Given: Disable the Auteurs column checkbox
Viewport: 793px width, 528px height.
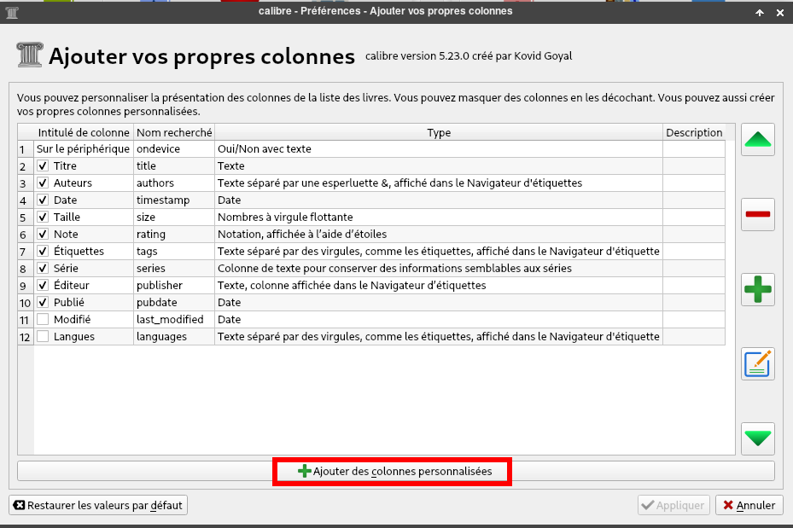Looking at the screenshot, I should pyautogui.click(x=43, y=183).
